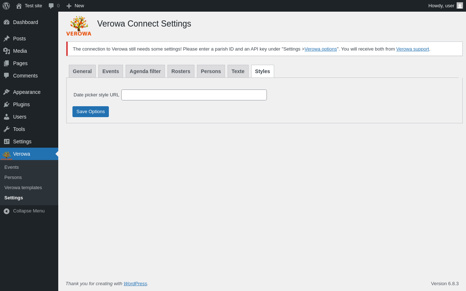This screenshot has width=466, height=291.
Task: Click the Posts pushpin icon
Action: (x=7, y=39)
